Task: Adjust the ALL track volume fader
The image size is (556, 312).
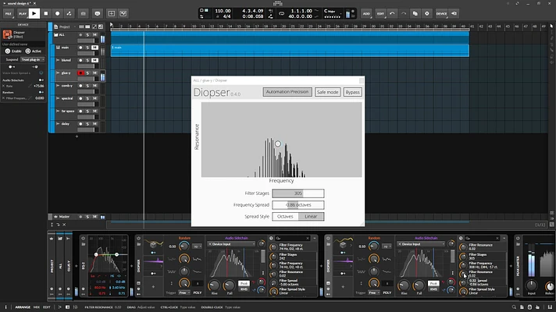Action: [x=86, y=41]
